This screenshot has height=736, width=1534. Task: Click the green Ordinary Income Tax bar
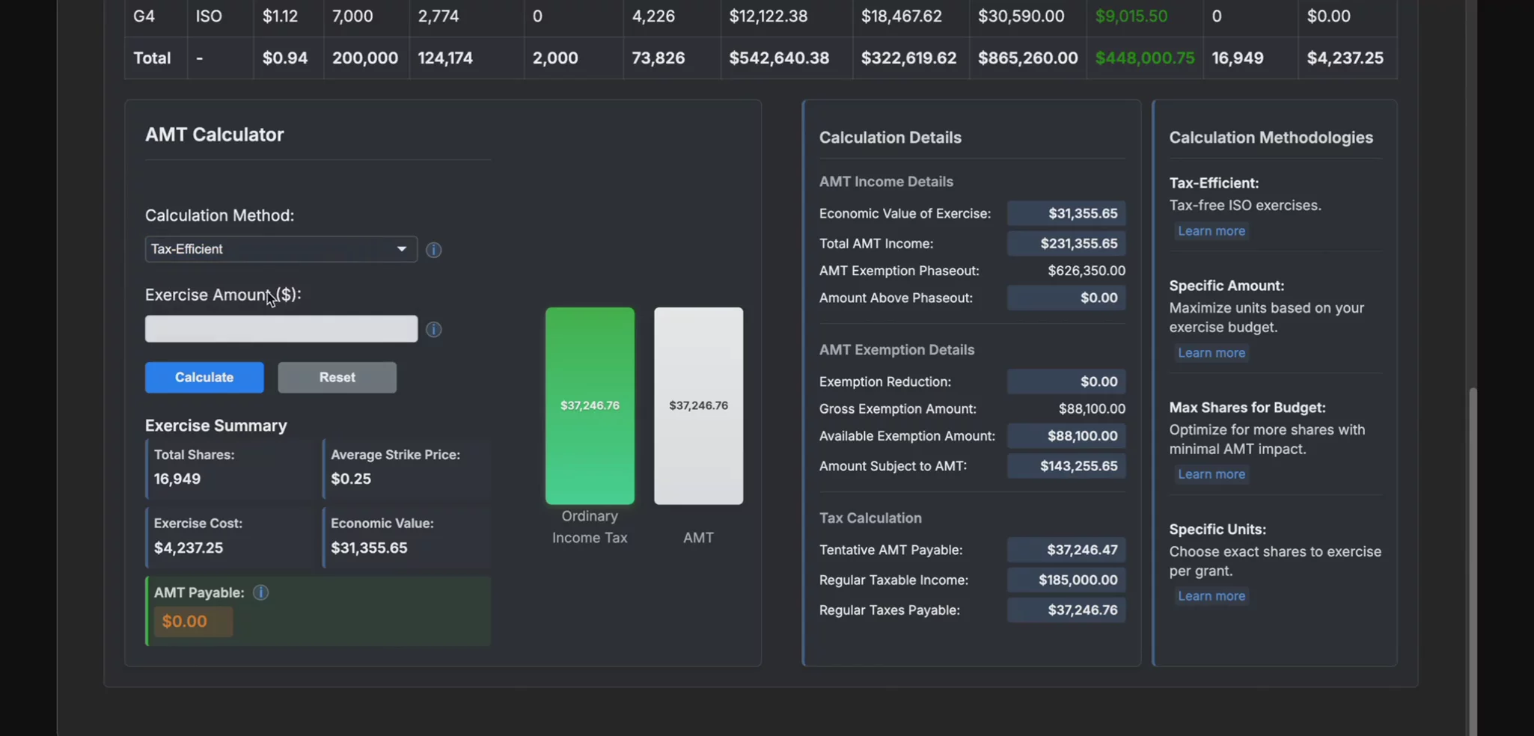click(x=590, y=405)
